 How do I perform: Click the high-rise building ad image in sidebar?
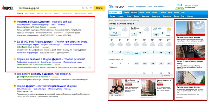click(190, 27)
